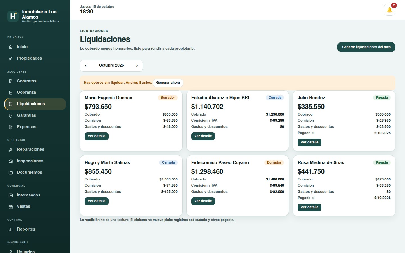The width and height of the screenshot is (405, 253).
Task: Click Generar liquidaciones del mes
Action: (366, 47)
